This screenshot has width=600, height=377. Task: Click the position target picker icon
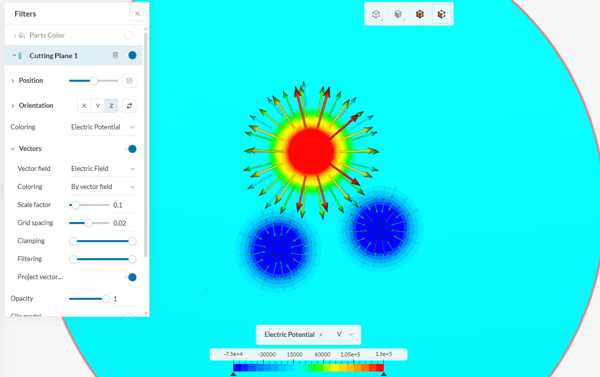click(129, 81)
